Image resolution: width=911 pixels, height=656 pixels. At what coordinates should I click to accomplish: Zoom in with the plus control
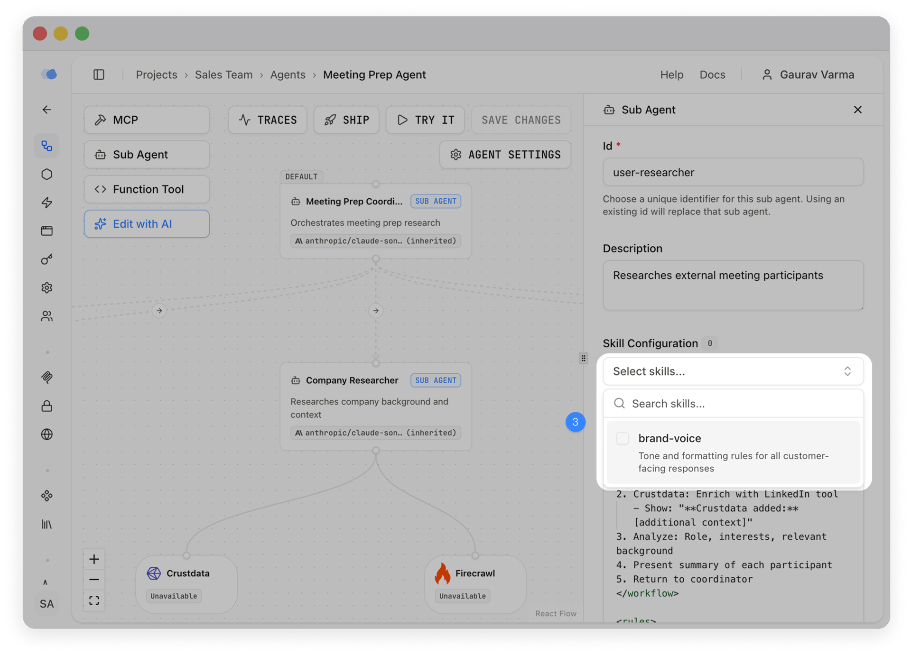pyautogui.click(x=94, y=559)
